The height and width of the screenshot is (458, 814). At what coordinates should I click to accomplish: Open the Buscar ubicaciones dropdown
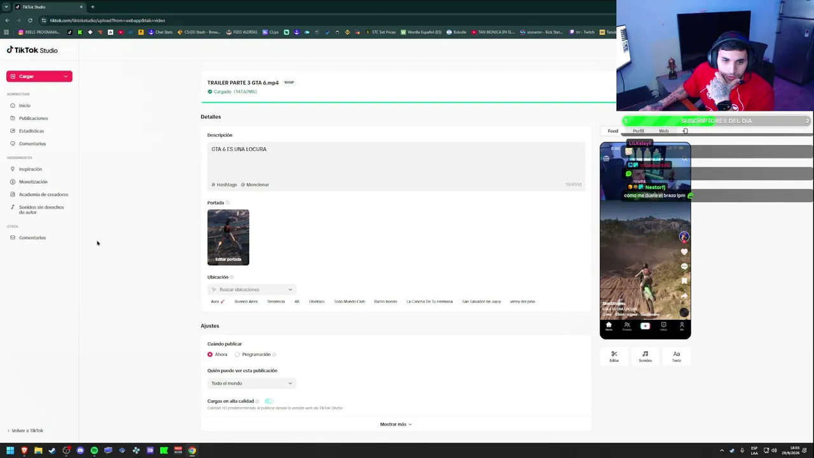pos(252,289)
